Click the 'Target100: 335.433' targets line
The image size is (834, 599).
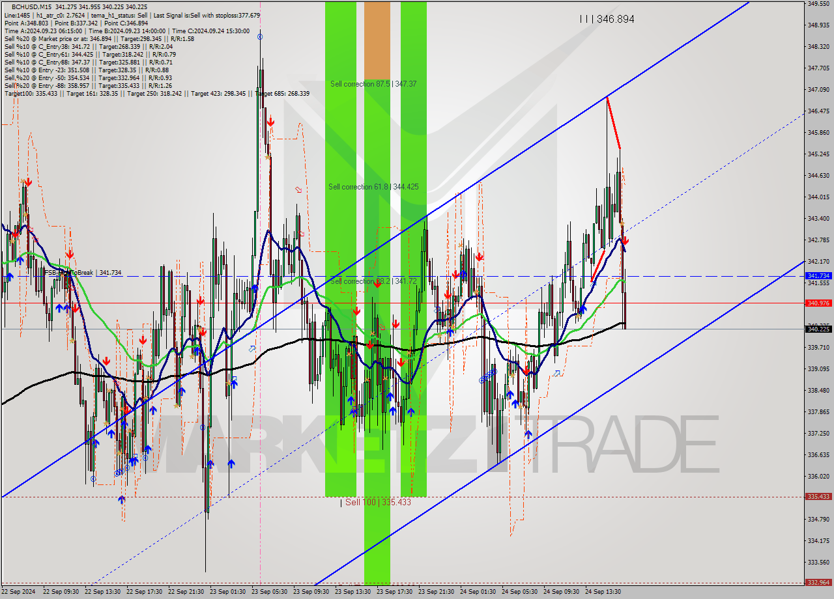click(x=156, y=93)
